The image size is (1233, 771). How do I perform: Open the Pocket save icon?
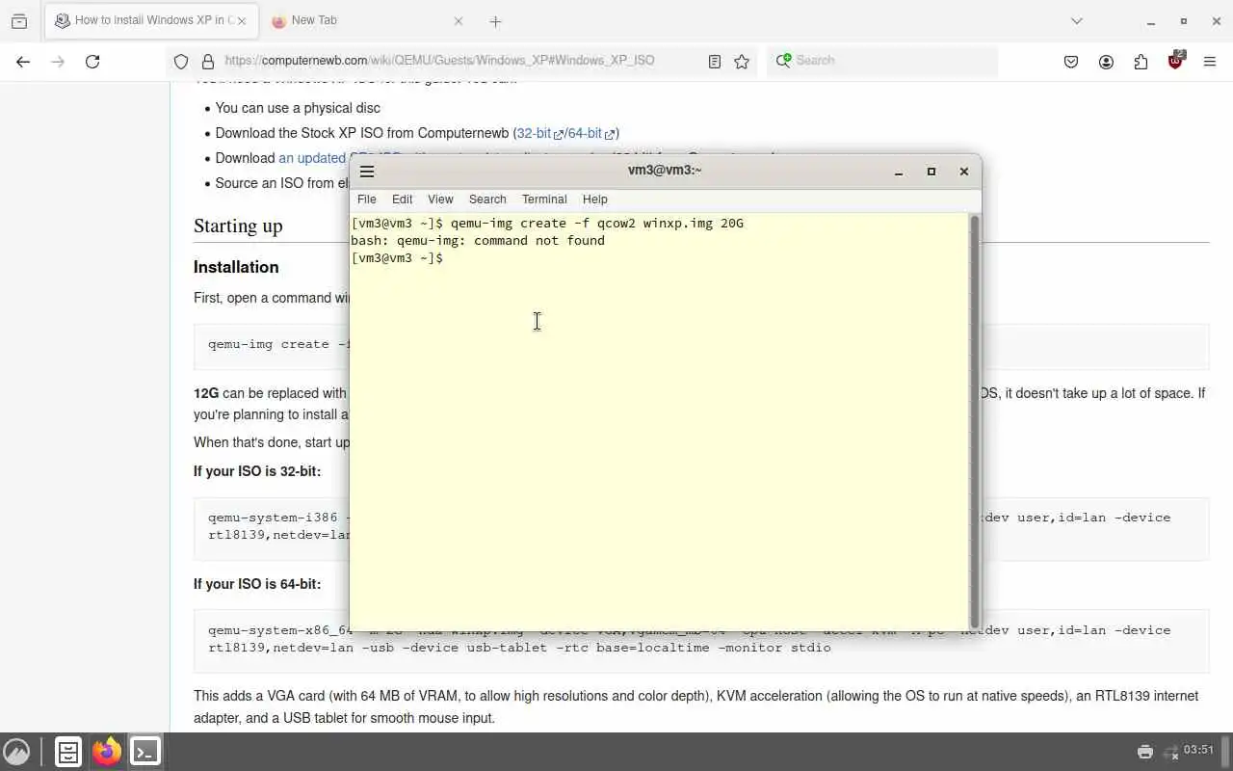[1071, 62]
